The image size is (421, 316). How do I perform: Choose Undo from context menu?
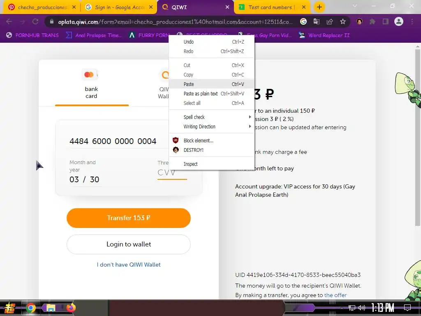[212, 42]
